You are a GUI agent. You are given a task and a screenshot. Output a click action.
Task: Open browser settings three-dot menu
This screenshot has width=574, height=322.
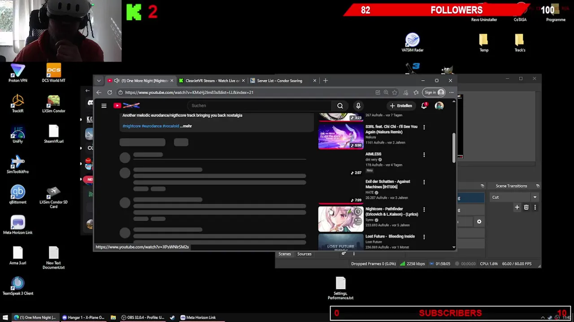(451, 93)
